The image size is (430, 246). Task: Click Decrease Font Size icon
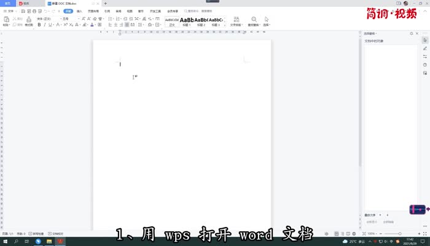(89, 18)
